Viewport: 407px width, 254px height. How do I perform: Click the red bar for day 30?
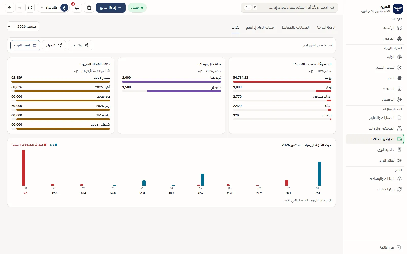pyautogui.click(x=23, y=168)
